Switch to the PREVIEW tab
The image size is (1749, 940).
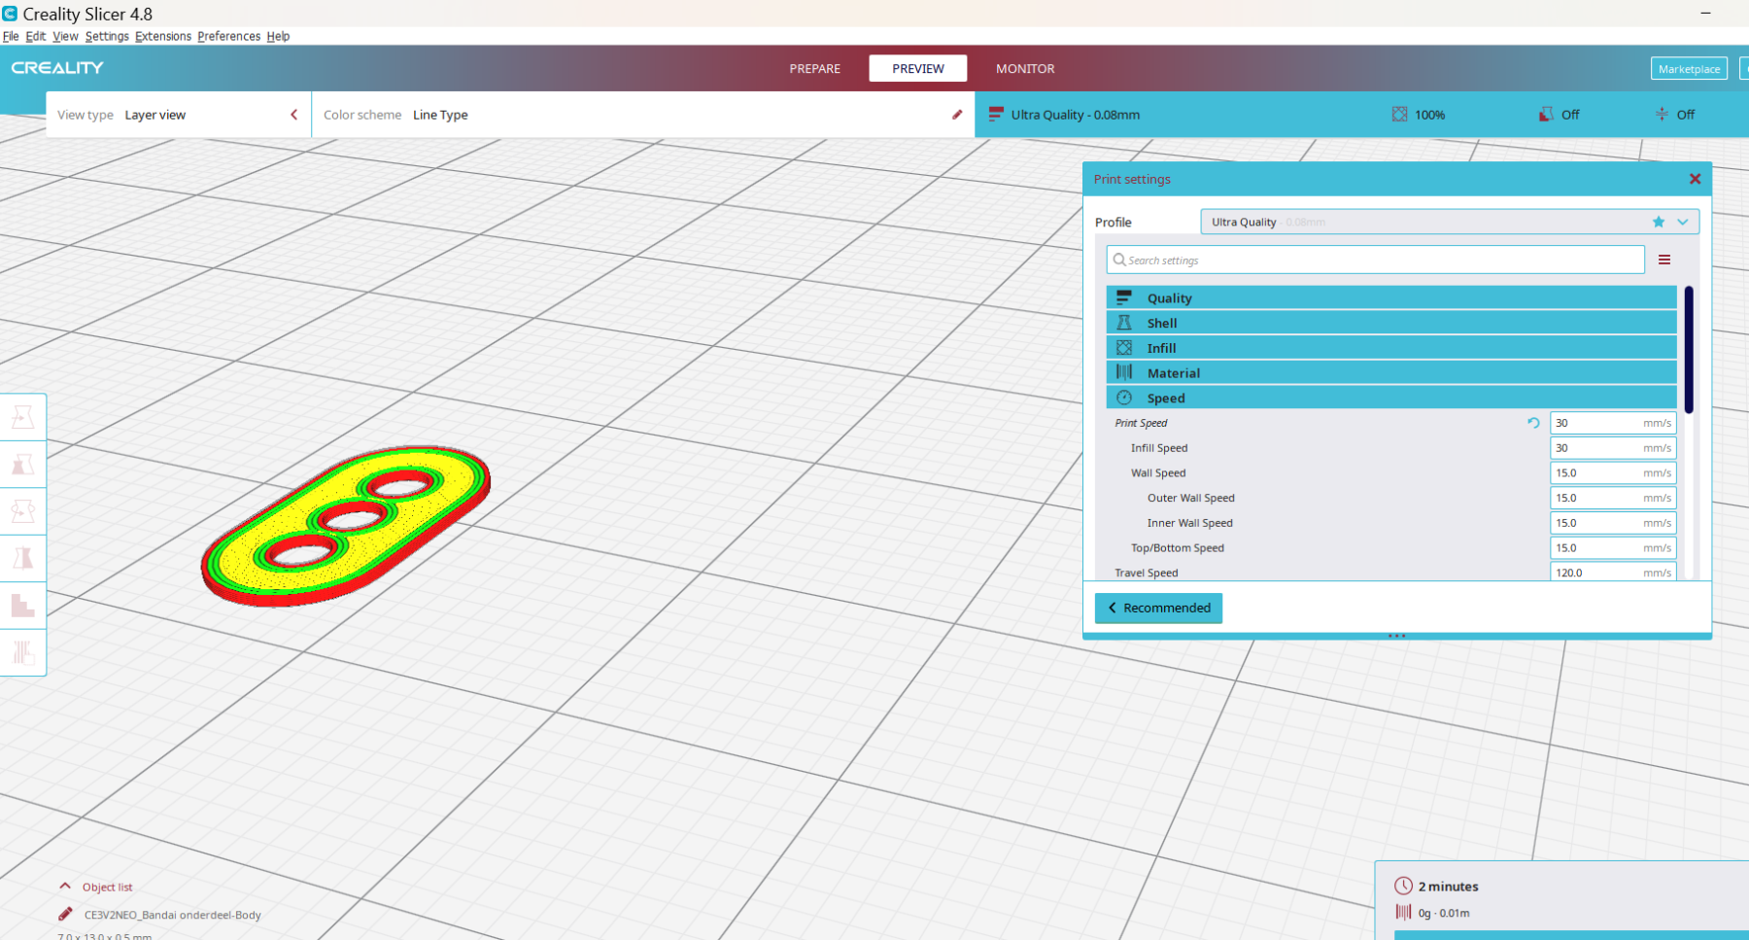tap(918, 68)
